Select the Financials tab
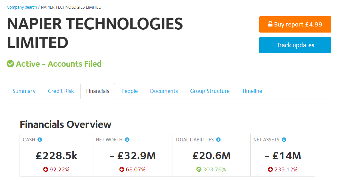 pyautogui.click(x=98, y=91)
